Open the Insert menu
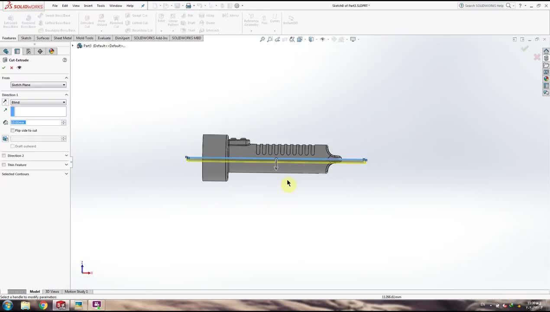Screen dimensions: 550x312 88,6
